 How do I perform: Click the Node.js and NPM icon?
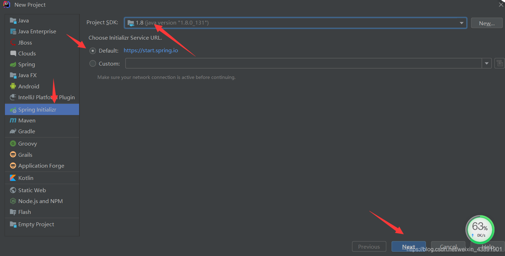[x=13, y=201]
